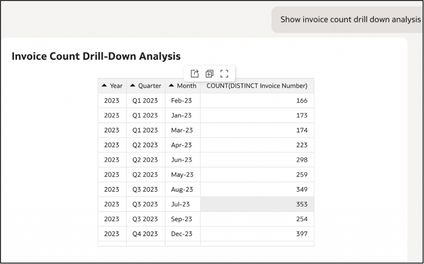The image size is (424, 264).
Task: Click the Dec-23 count value 397
Action: [302, 234]
